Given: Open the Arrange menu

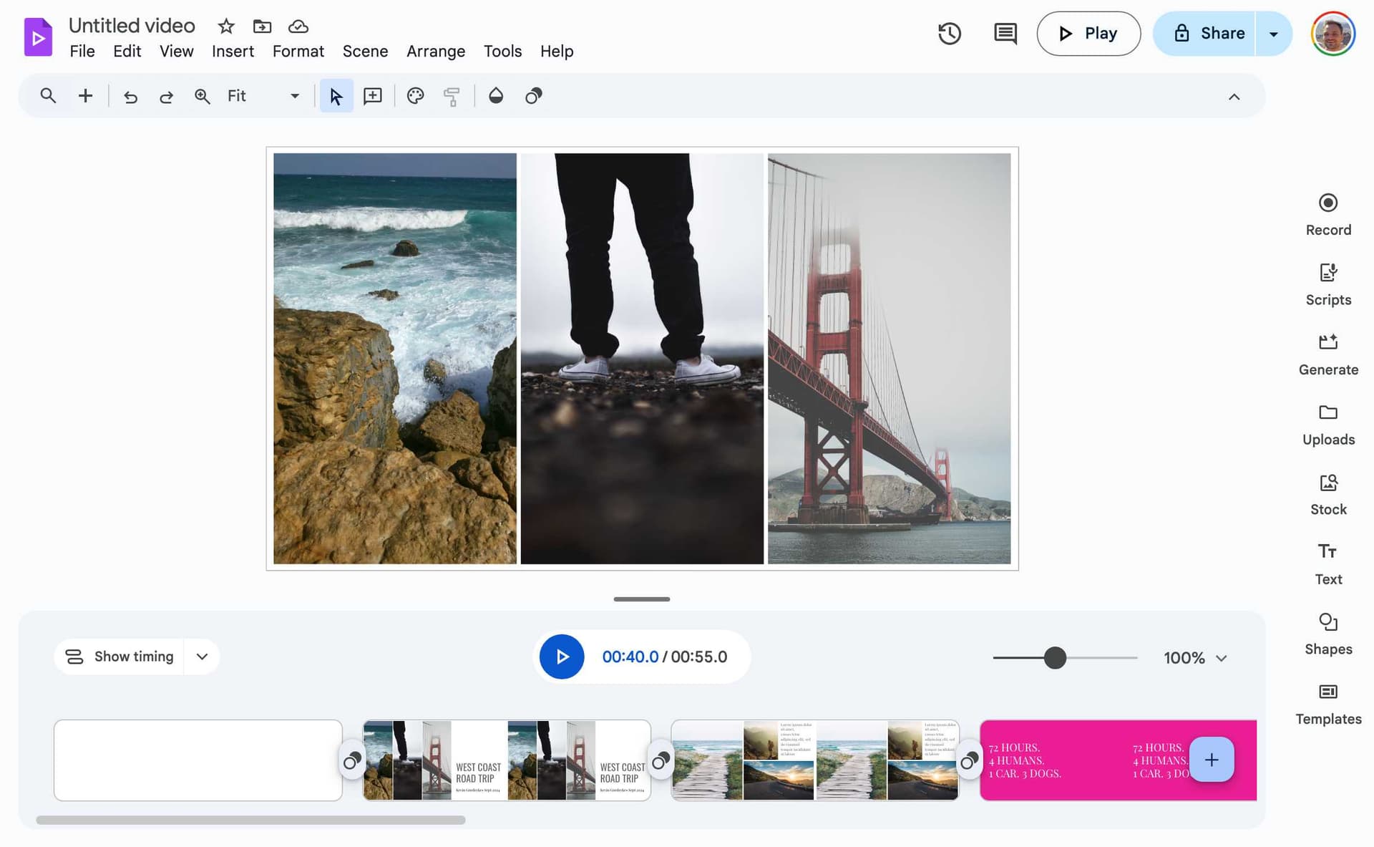Looking at the screenshot, I should pos(435,52).
